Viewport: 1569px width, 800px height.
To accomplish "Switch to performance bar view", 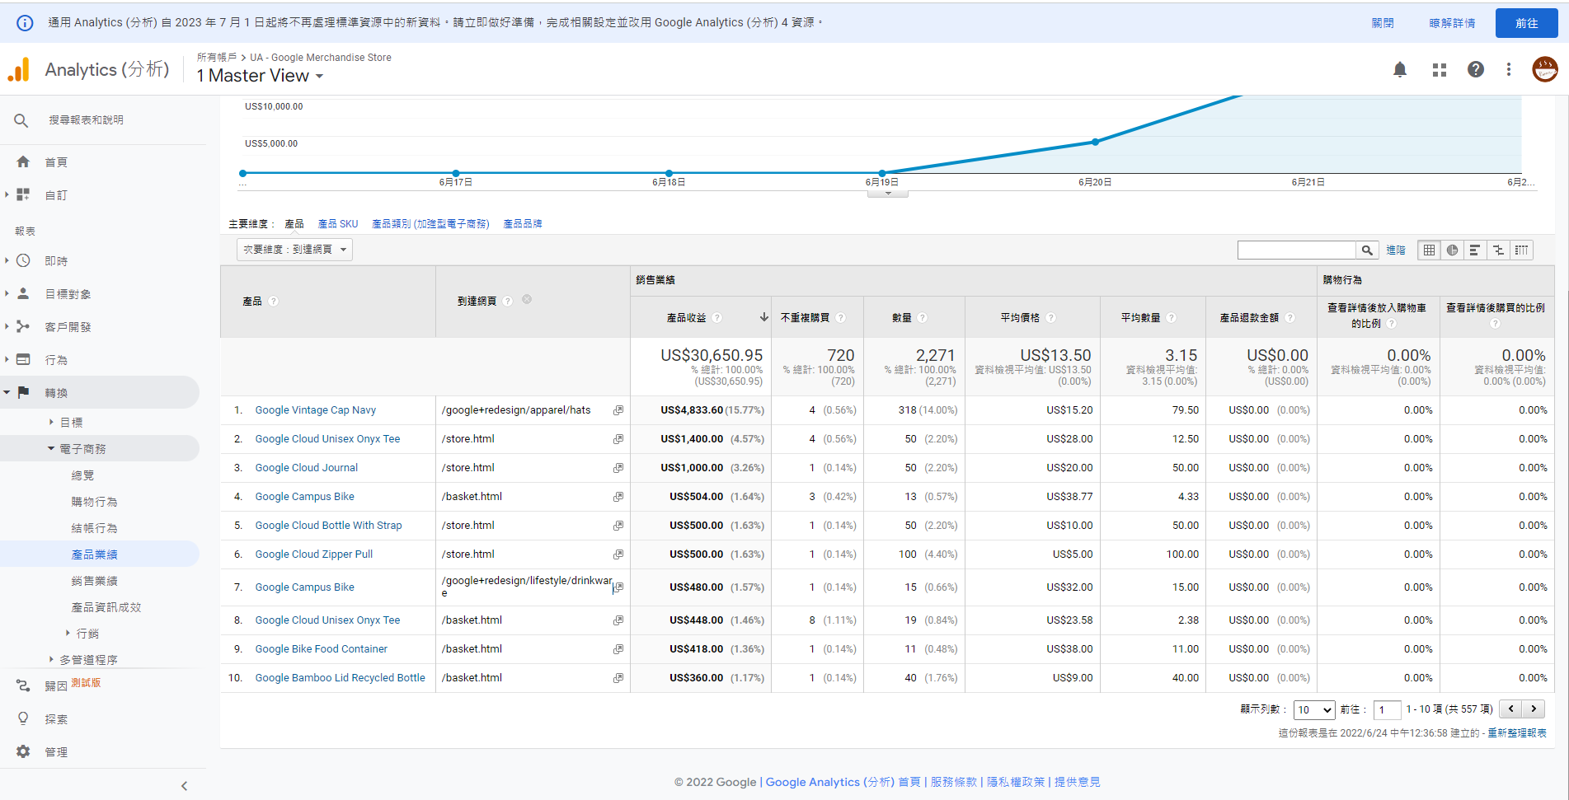I will click(1475, 250).
